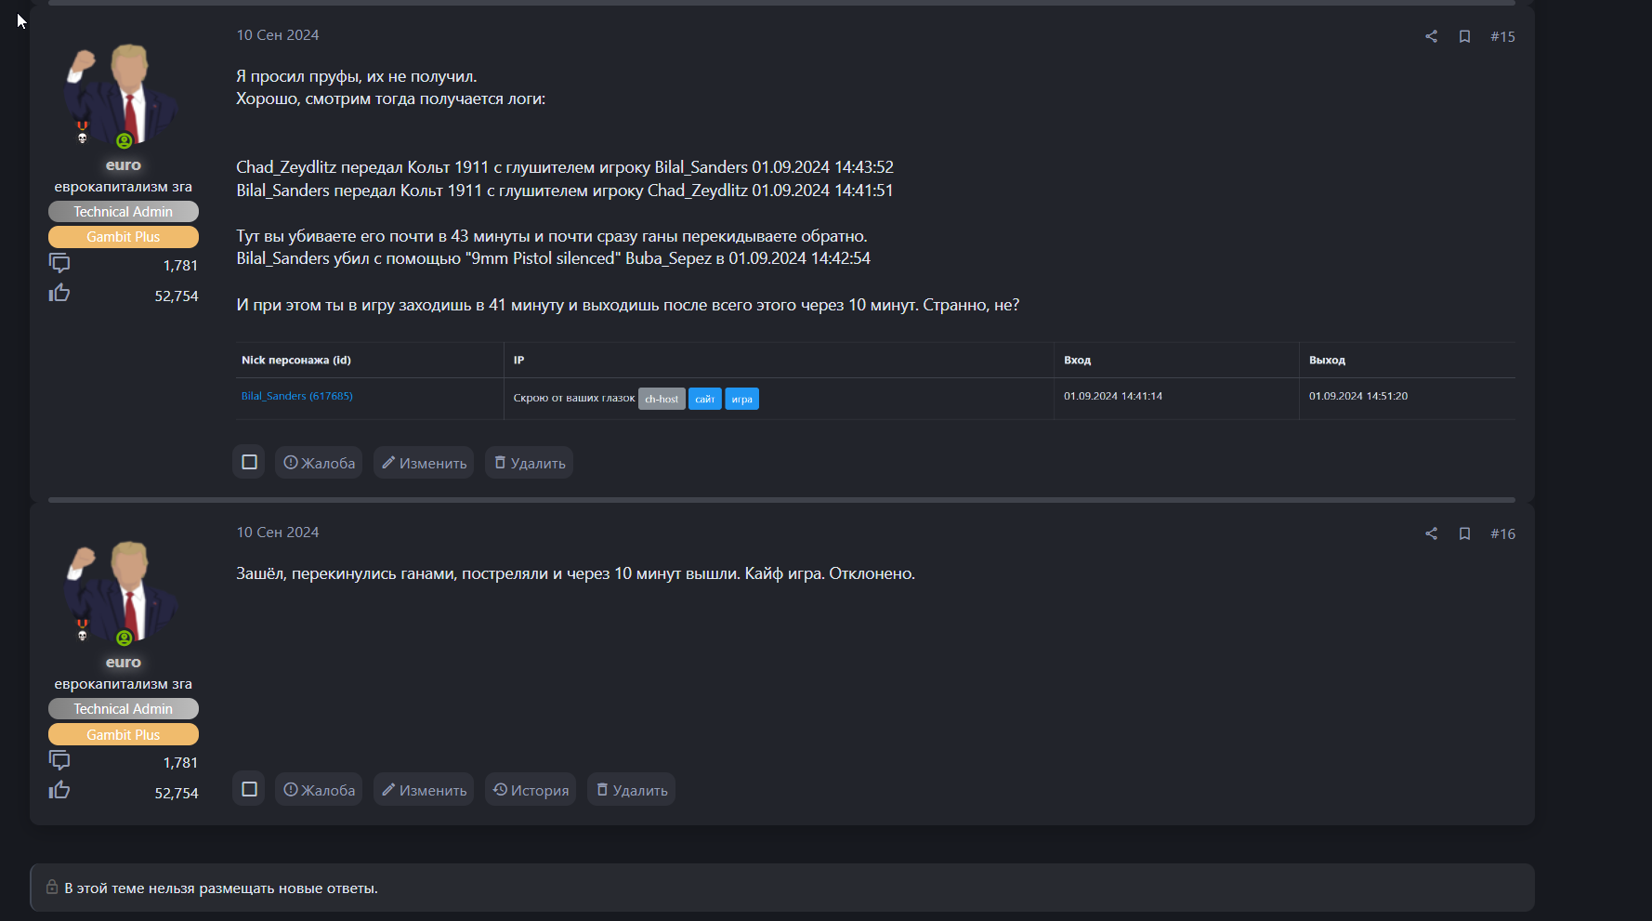Click the euro username in post #16

pyautogui.click(x=123, y=663)
